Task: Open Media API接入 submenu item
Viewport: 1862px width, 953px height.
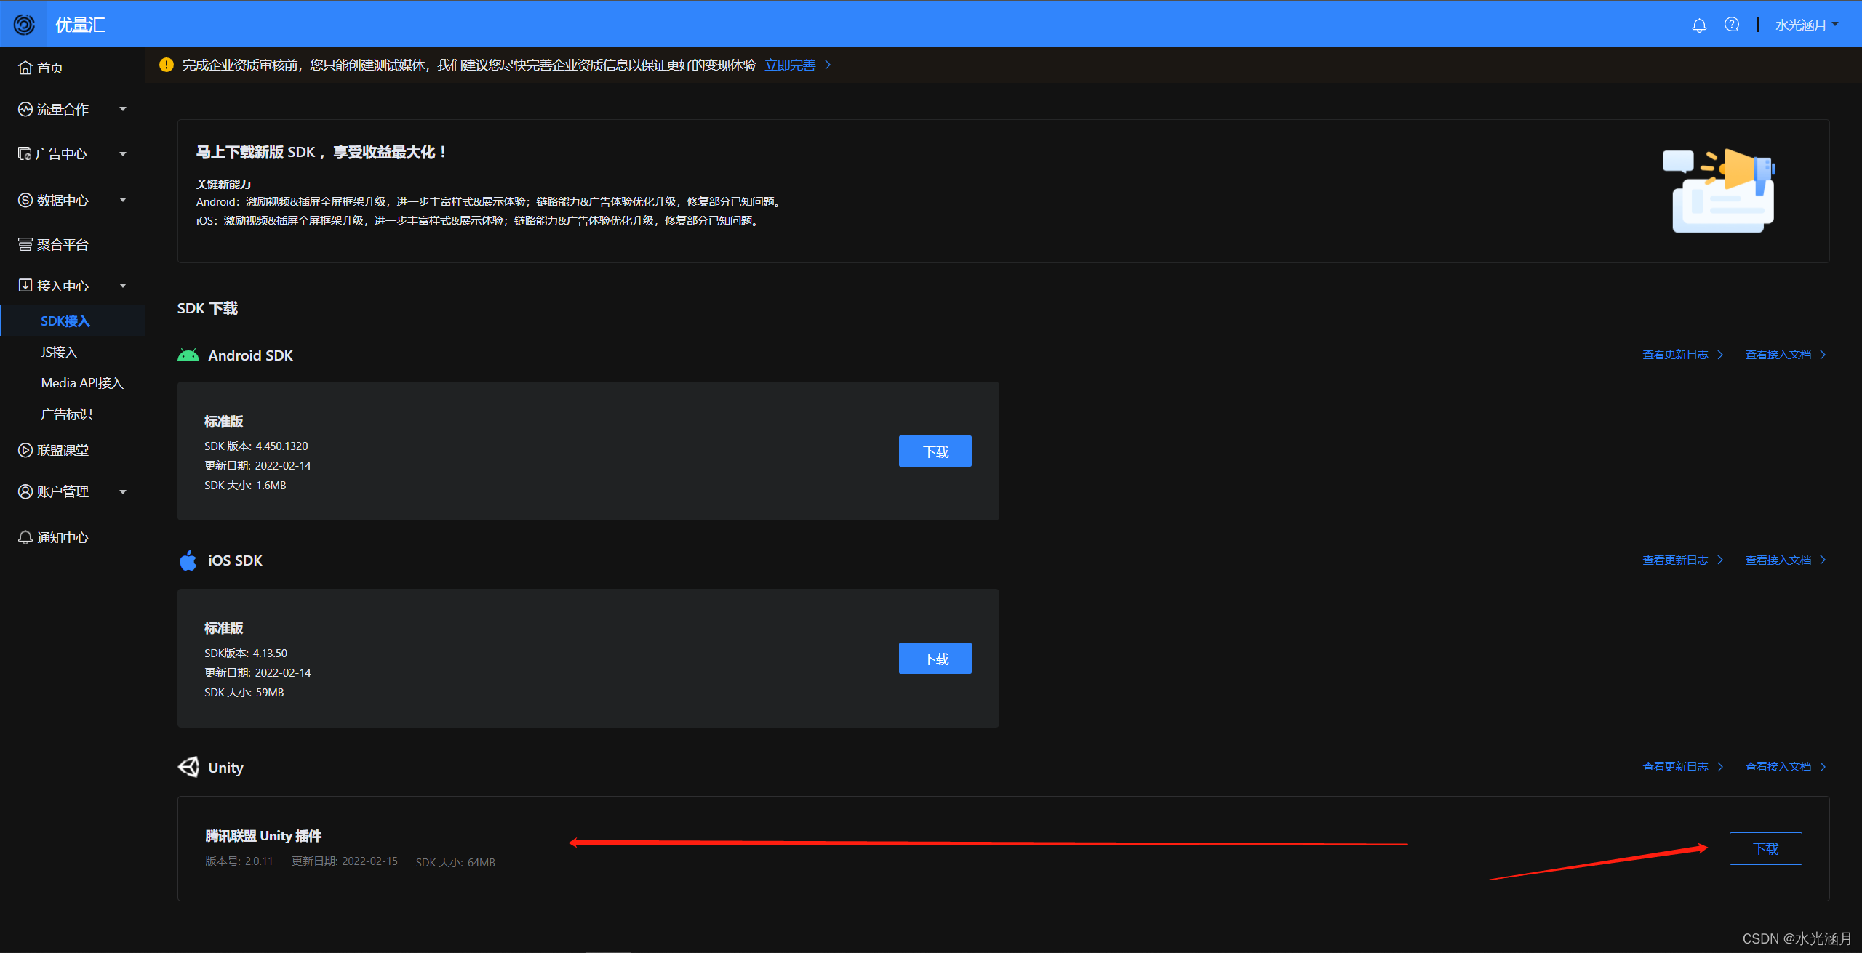Action: (x=82, y=383)
